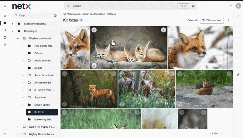Go to next page of results
This screenshot has height=138, width=243.
point(228,133)
